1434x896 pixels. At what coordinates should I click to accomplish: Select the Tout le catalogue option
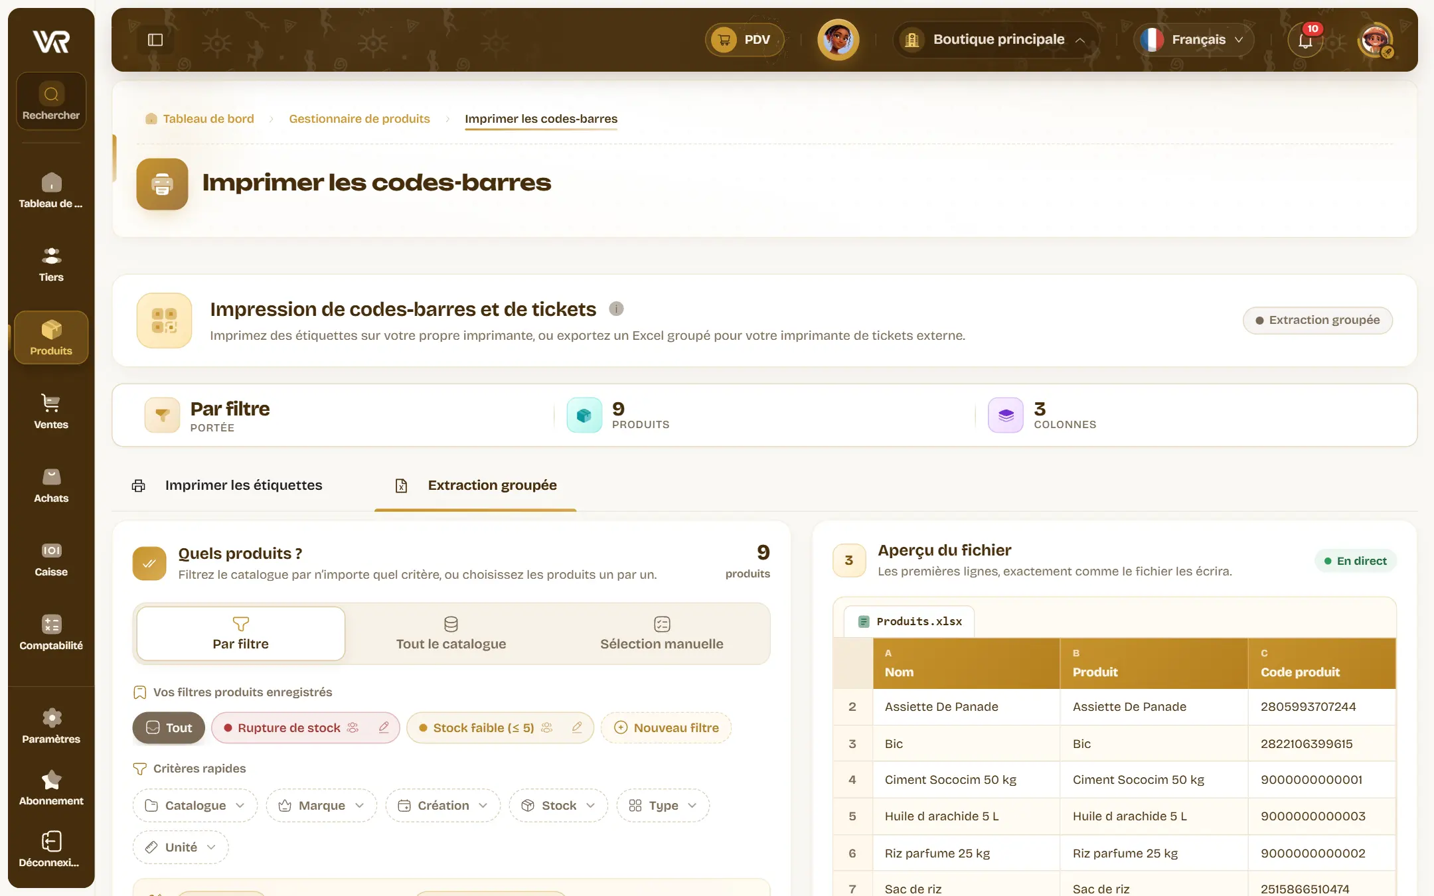point(451,633)
